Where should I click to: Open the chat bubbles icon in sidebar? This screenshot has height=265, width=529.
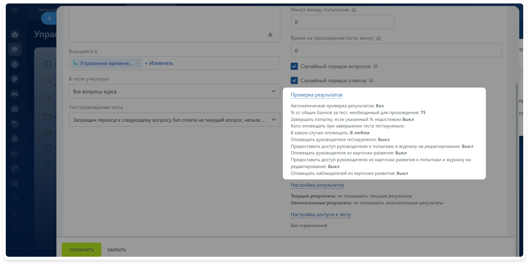[15, 169]
